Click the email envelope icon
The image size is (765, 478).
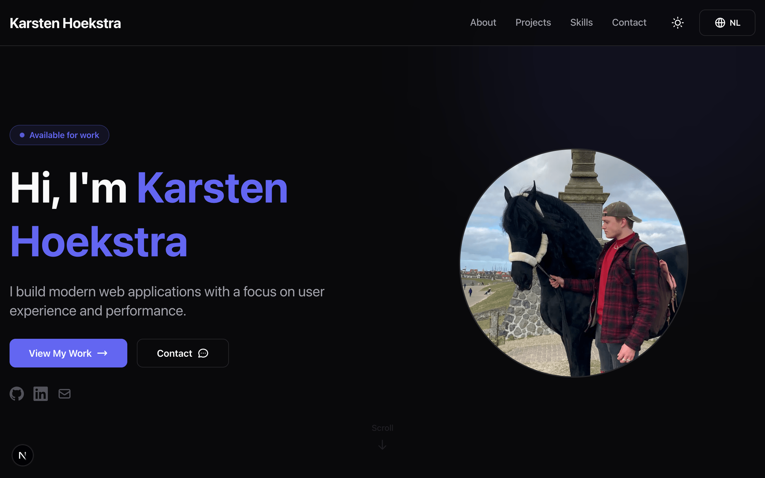[x=64, y=393]
